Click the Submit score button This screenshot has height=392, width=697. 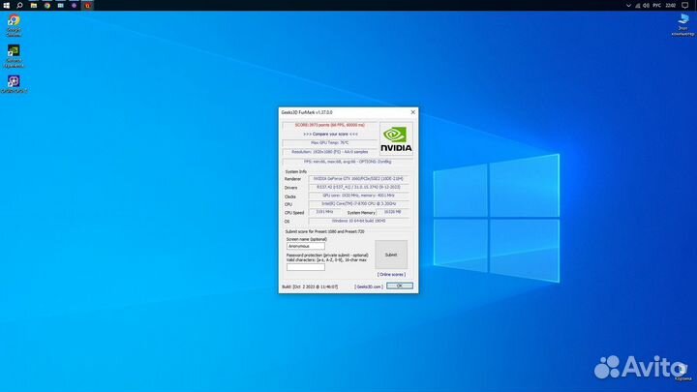coord(391,255)
